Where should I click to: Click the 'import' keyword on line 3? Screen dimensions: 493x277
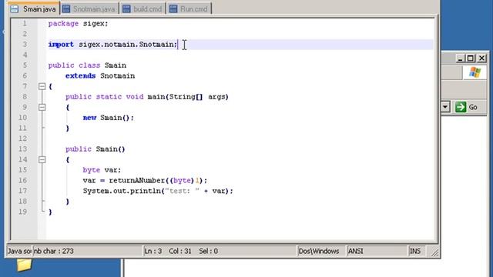pos(61,45)
